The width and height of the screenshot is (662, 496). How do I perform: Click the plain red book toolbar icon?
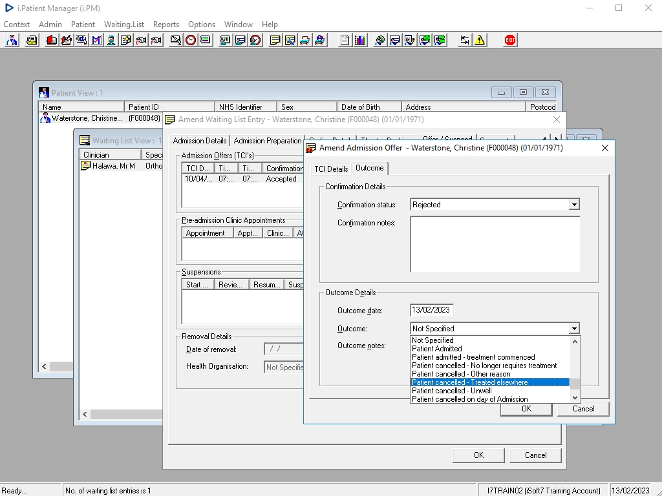click(x=52, y=41)
